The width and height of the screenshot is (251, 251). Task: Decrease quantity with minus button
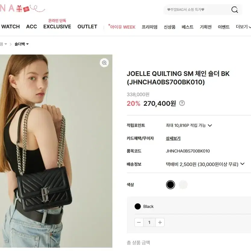coord(139,222)
